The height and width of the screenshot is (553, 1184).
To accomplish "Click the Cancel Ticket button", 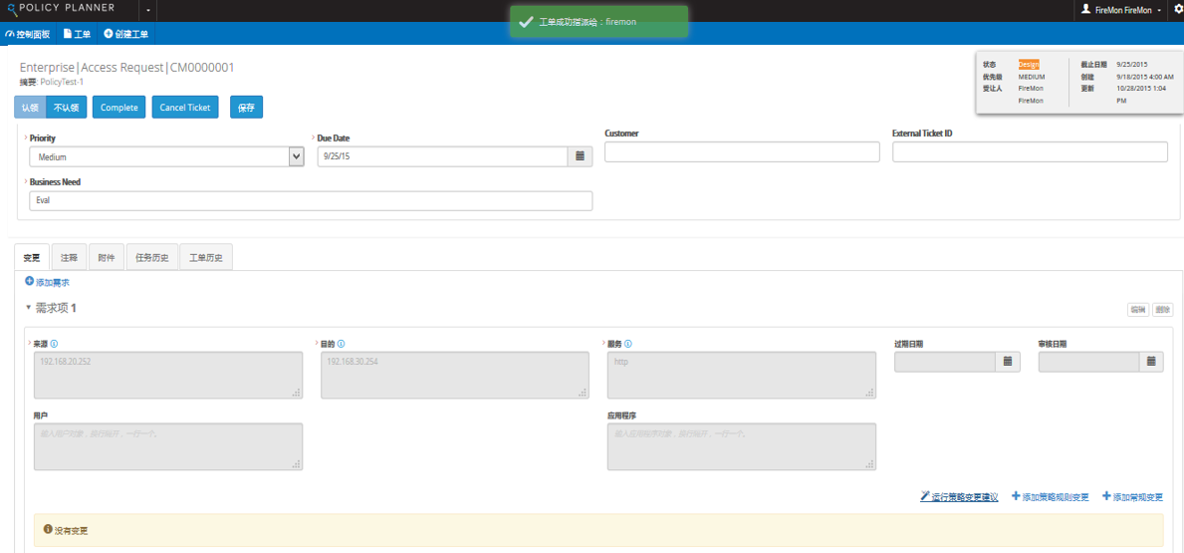I will (185, 108).
